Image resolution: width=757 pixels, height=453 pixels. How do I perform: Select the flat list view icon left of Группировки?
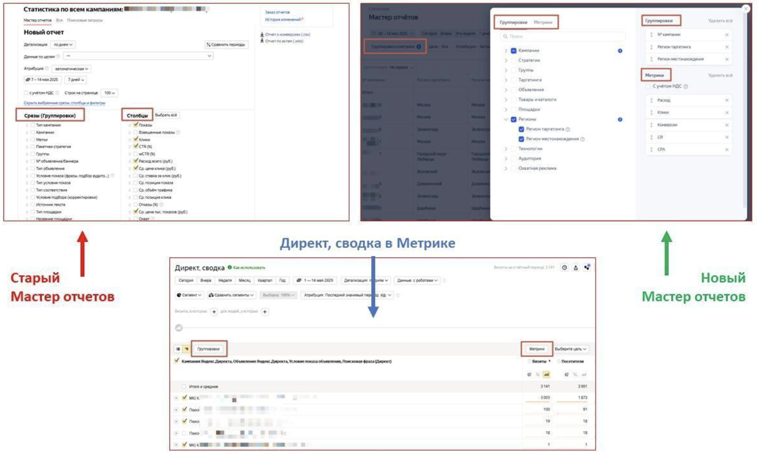pyautogui.click(x=178, y=349)
